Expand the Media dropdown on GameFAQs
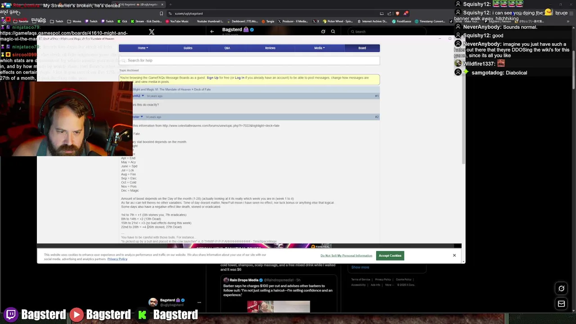The image size is (576, 324). pos(319,48)
